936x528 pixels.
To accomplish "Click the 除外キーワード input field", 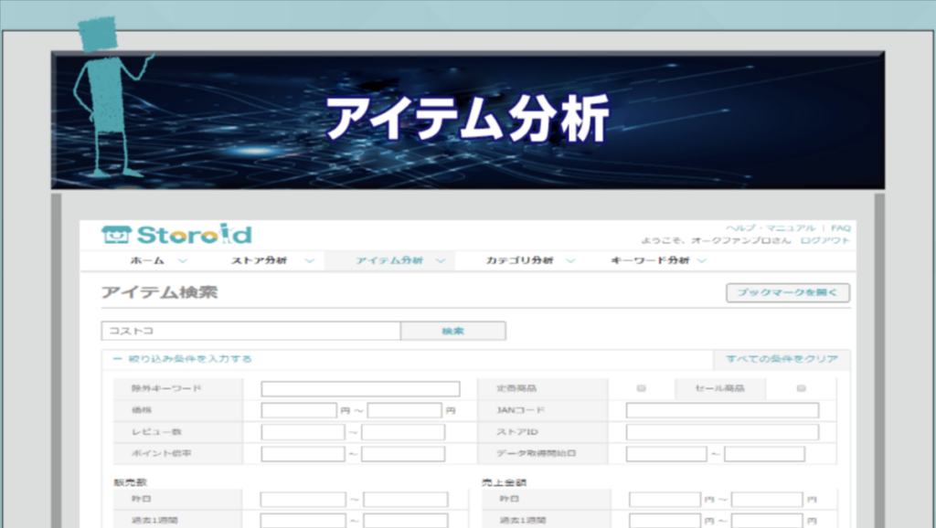I will (x=360, y=389).
